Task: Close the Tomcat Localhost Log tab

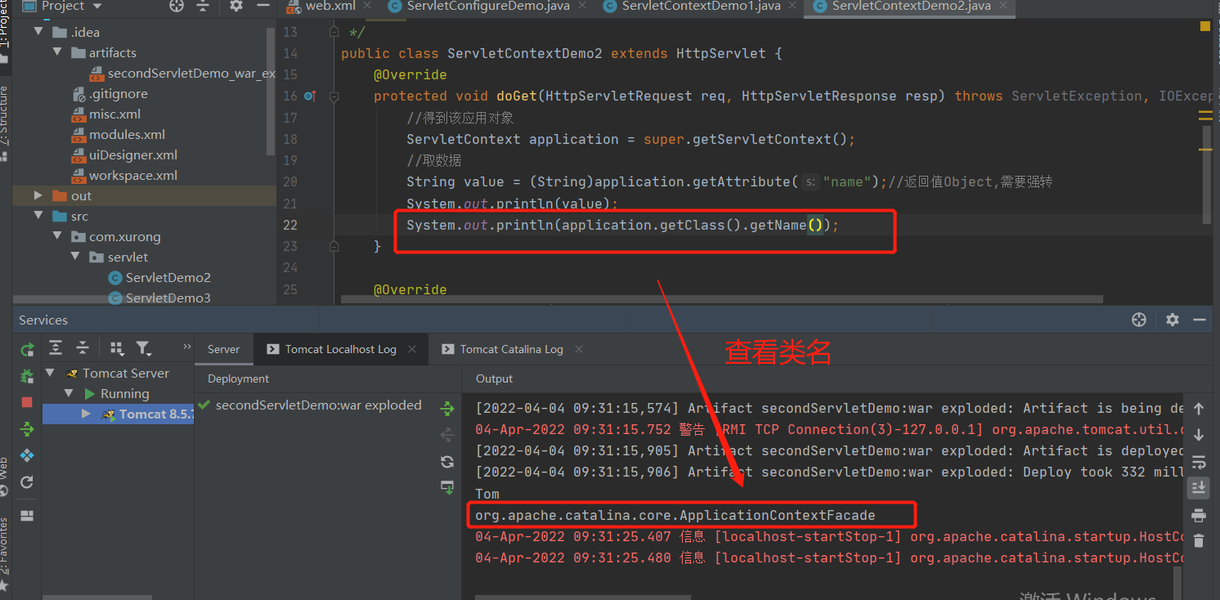Action: [412, 349]
